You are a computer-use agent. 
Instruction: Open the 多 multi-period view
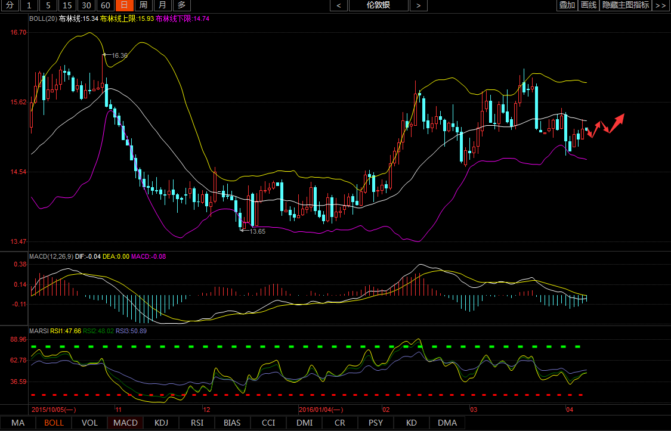[181, 5]
